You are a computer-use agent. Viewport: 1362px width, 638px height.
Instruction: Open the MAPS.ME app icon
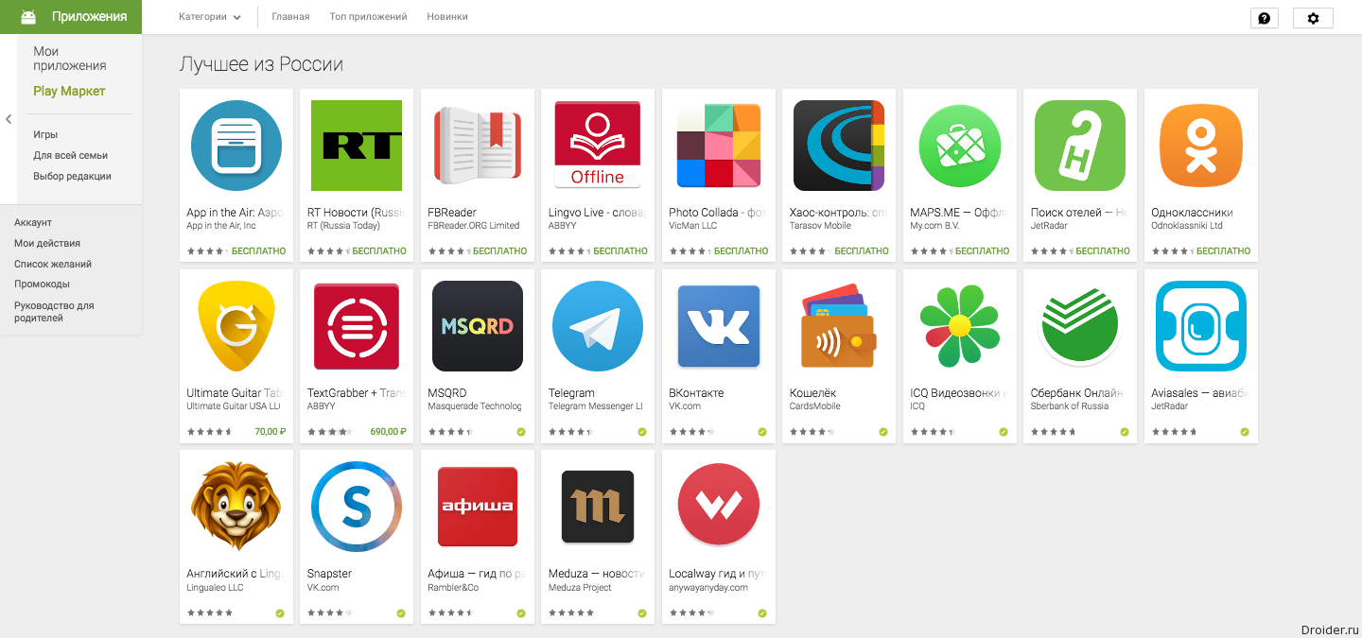coord(959,146)
